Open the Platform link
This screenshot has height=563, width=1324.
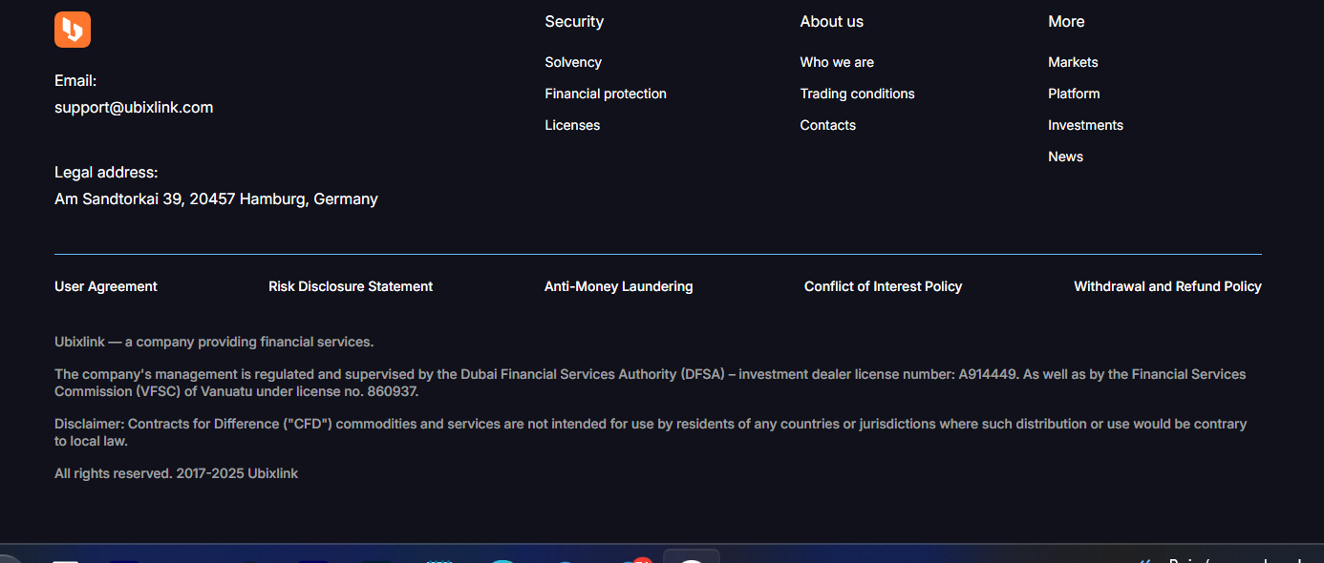pos(1074,94)
